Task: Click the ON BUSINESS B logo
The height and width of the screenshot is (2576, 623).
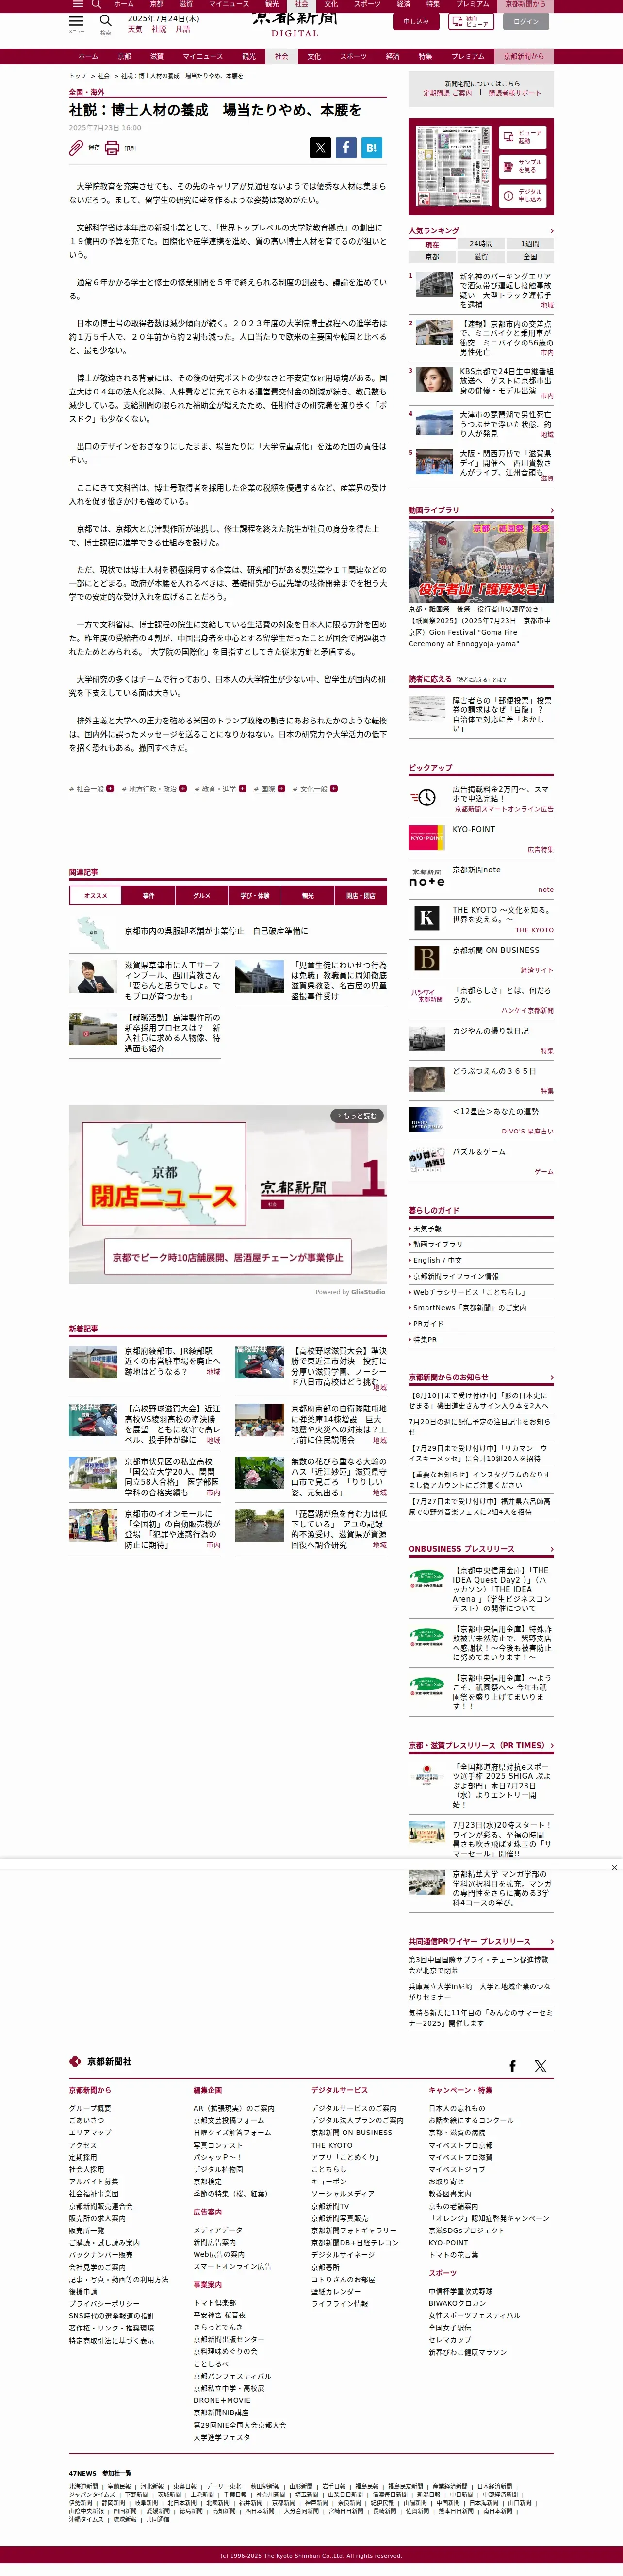Action: (x=426, y=958)
